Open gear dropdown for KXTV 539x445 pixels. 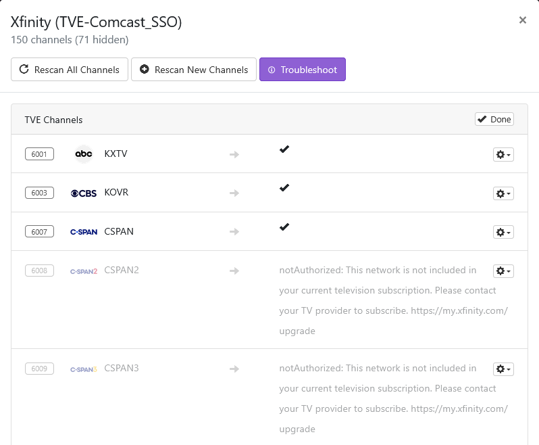click(x=503, y=155)
